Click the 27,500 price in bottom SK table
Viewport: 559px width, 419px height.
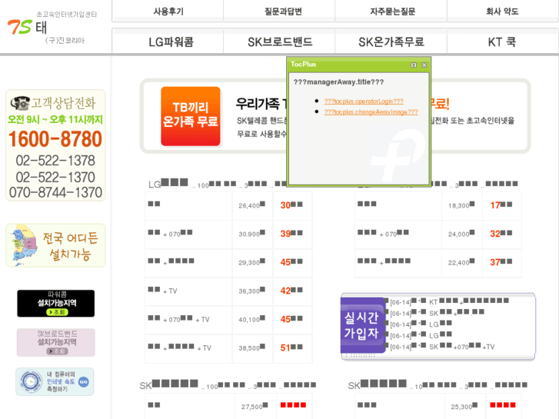(255, 407)
